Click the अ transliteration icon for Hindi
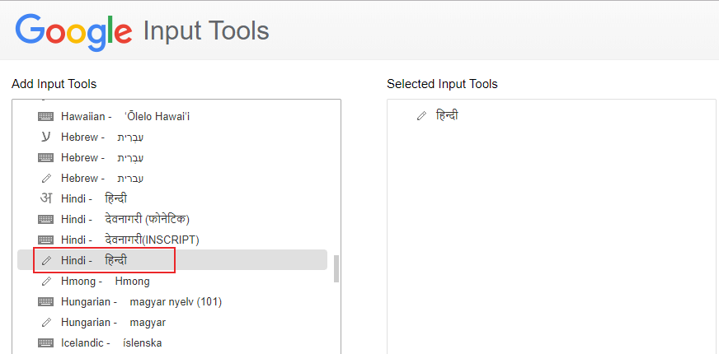Viewport: 719px width, 354px height. tap(46, 198)
